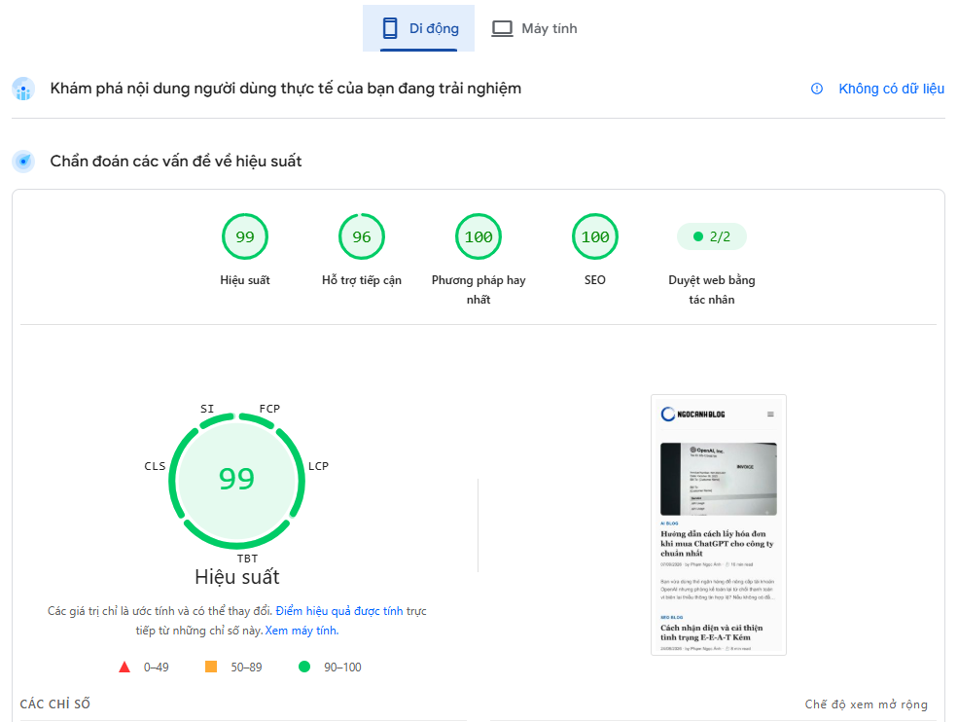The image size is (958, 722).
Task: Click the desktop monitor icon
Action: coord(502,29)
